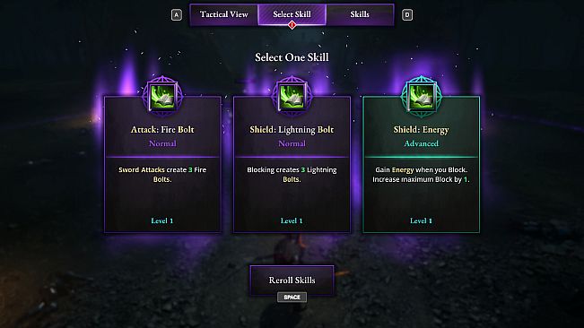The height and width of the screenshot is (328, 584).
Task: Click Level 1 on the Fire Bolt card
Action: point(162,220)
